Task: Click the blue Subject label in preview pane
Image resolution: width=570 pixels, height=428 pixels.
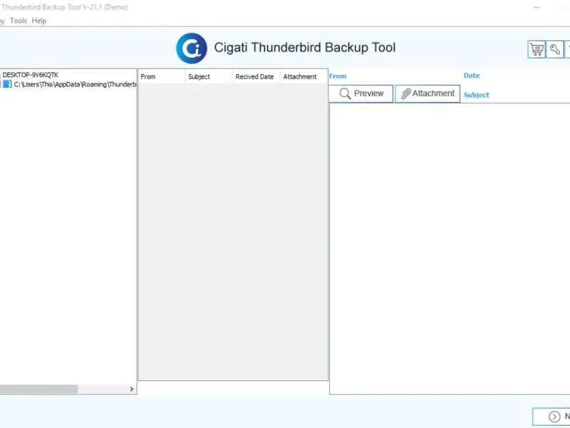Action: [x=476, y=95]
